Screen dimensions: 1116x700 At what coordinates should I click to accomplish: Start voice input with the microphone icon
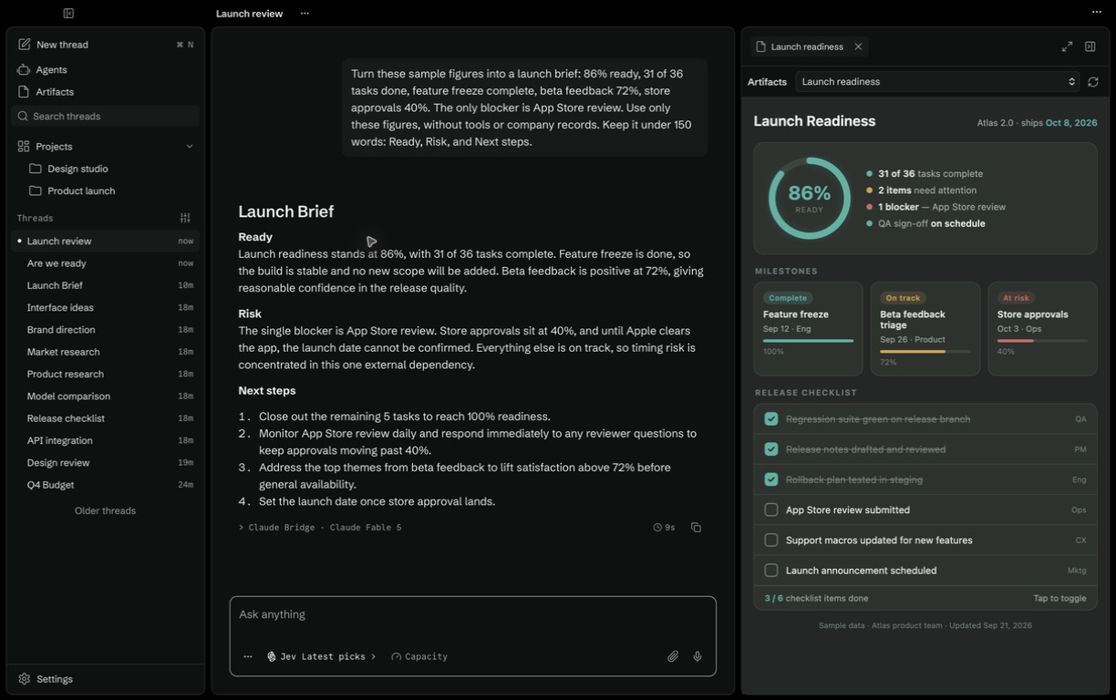coord(697,656)
